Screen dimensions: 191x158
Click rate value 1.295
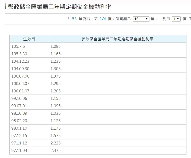click(56, 84)
